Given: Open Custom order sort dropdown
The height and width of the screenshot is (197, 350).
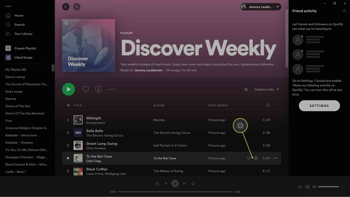Looking at the screenshot, I should tap(266, 89).
